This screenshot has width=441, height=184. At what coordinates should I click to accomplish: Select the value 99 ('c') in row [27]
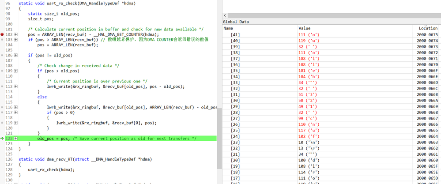(x=308, y=119)
